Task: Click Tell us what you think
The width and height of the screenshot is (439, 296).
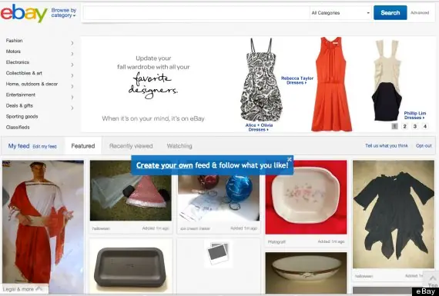Action: 387,145
